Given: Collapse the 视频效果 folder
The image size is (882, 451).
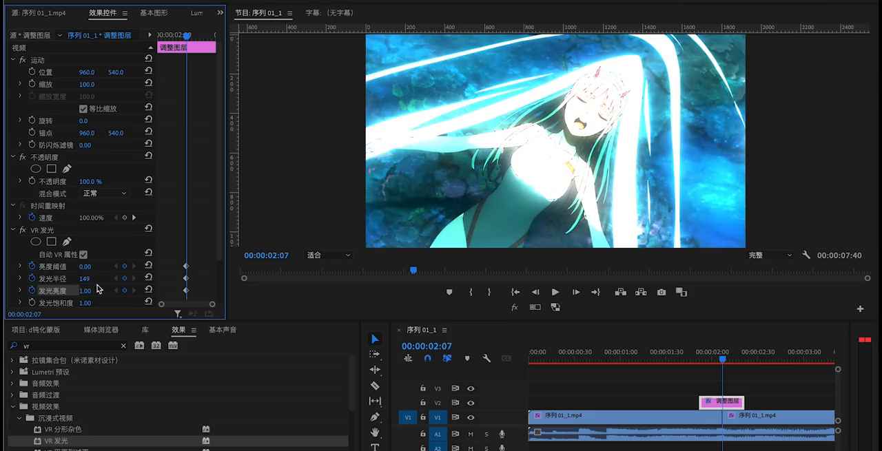Looking at the screenshot, I should (12, 406).
